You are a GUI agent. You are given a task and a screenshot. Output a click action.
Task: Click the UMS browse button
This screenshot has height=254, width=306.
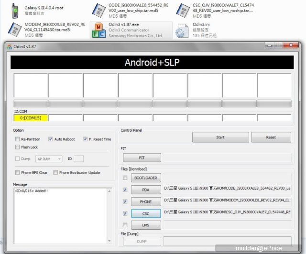click(x=146, y=225)
